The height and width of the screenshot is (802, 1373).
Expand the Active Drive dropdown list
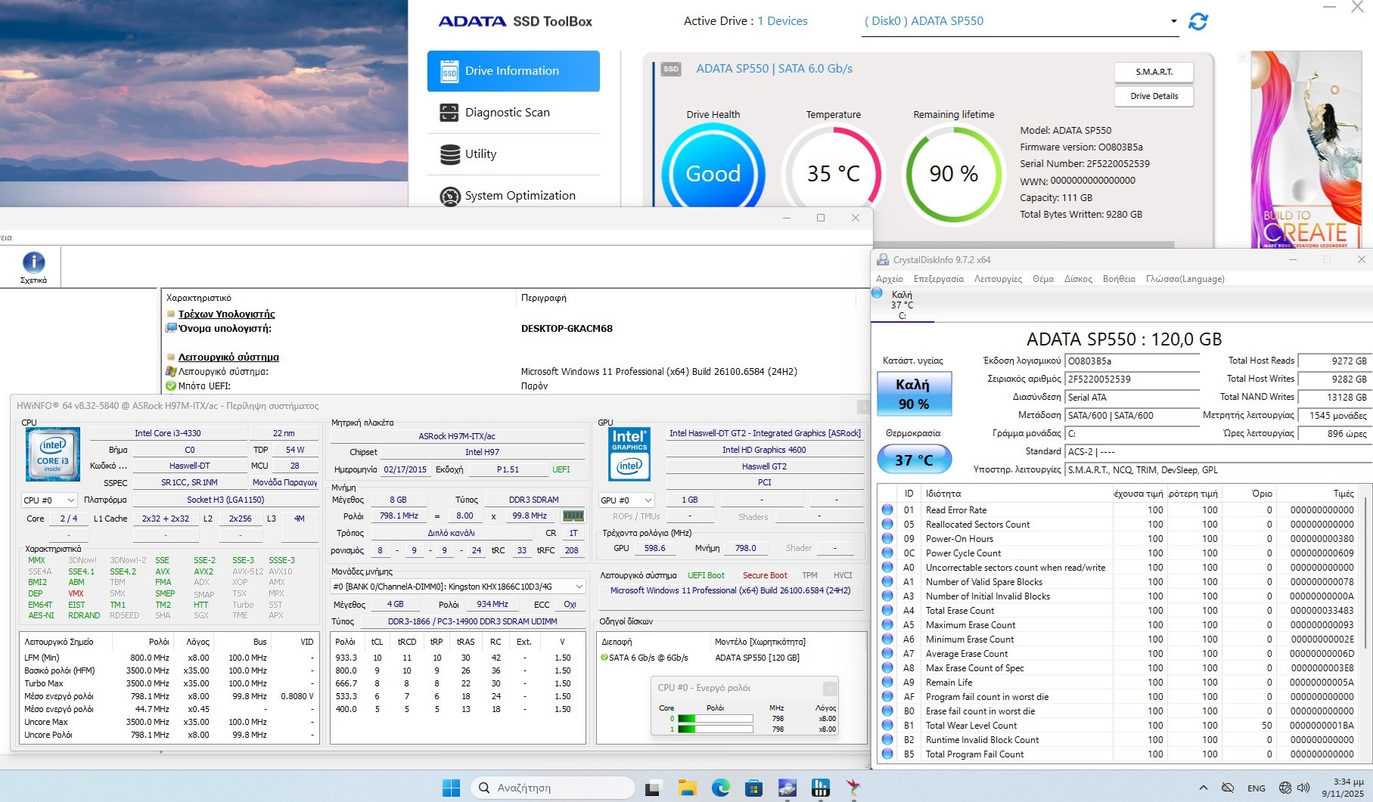(x=1173, y=21)
